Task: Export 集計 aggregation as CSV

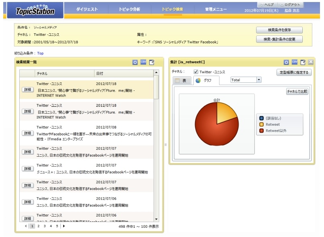Action: pyautogui.click(x=295, y=62)
